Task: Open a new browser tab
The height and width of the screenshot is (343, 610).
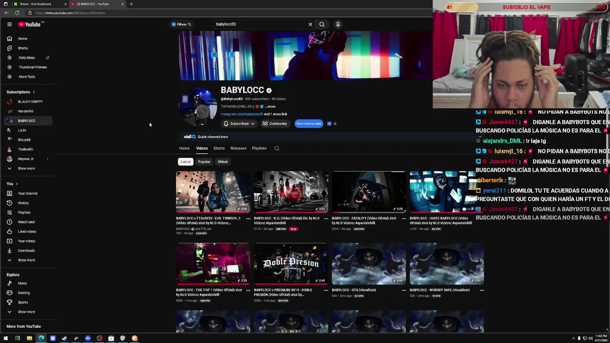Action: (131, 4)
